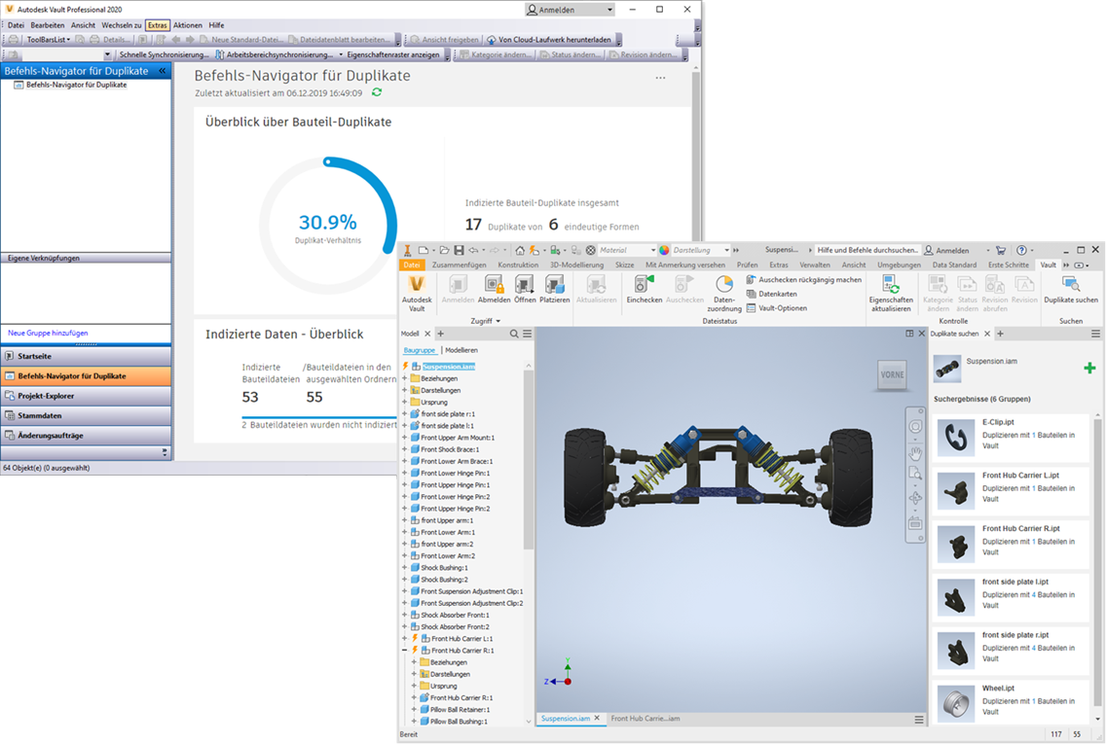
Task: Open Datenkarten in Inventor ribbon
Action: 772,294
